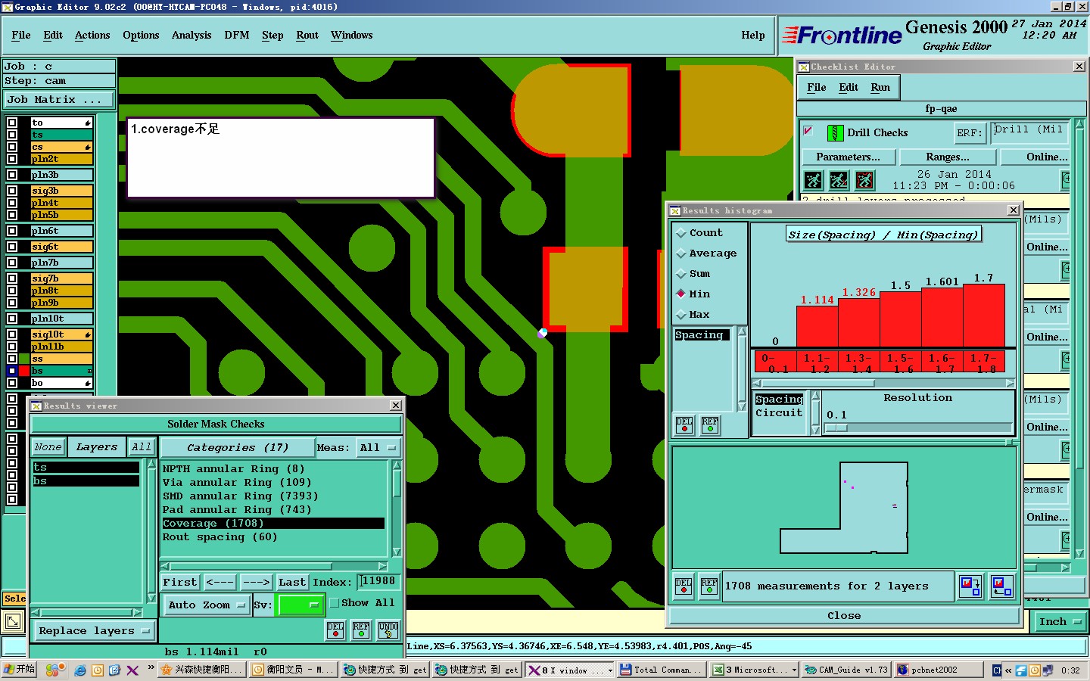Open the Job Matrix ... button
This screenshot has width=1090, height=681.
coord(58,99)
